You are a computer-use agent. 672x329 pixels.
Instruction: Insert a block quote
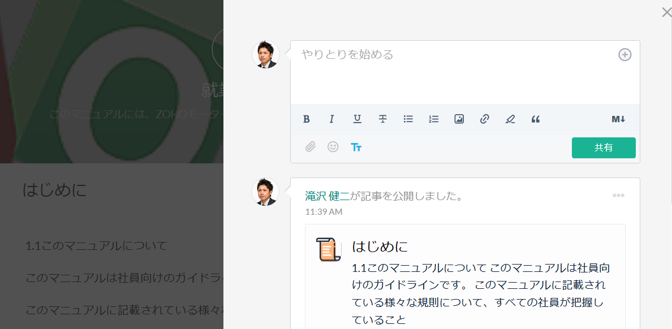tap(536, 119)
